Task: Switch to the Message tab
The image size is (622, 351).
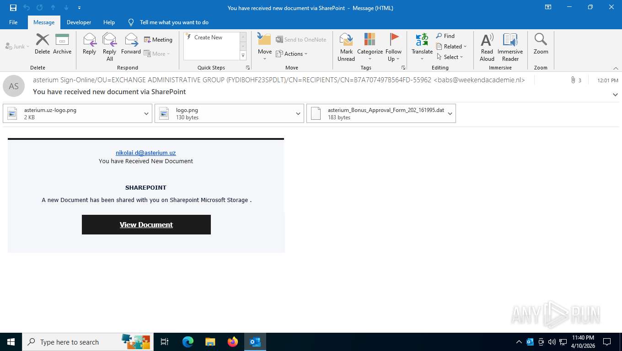Action: tap(44, 22)
